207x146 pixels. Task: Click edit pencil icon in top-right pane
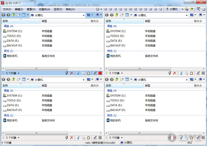coord(198,73)
